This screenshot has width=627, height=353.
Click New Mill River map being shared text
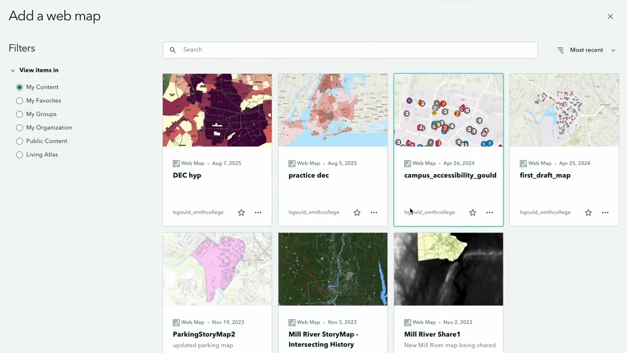pyautogui.click(x=450, y=345)
